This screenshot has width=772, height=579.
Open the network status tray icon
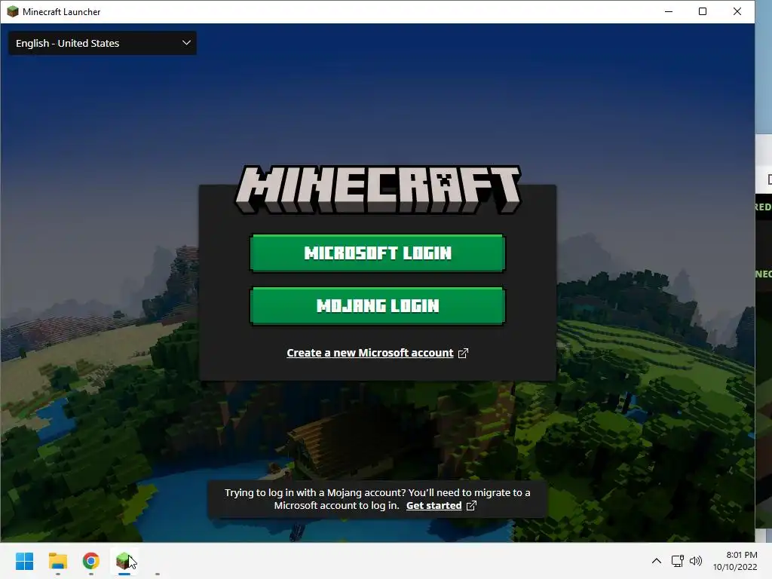tap(678, 561)
